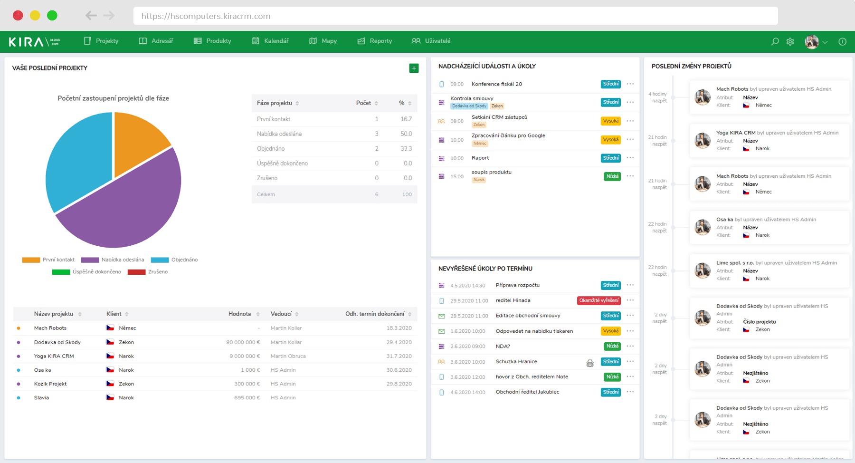
Task: Open three-dot menu for Konference fiskál 20
Action: (x=630, y=84)
